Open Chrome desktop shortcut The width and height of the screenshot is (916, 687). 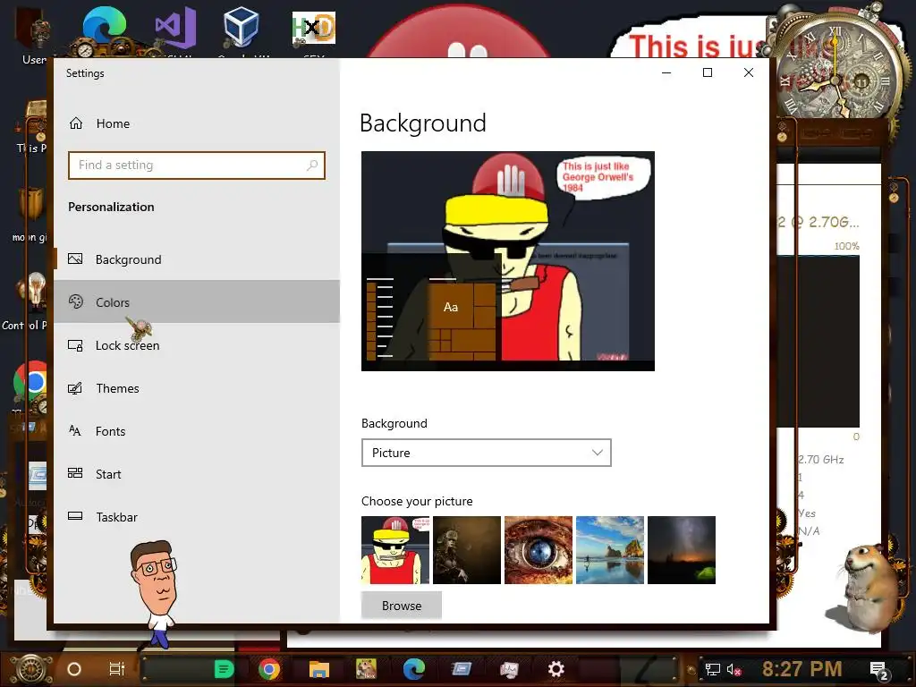click(32, 383)
